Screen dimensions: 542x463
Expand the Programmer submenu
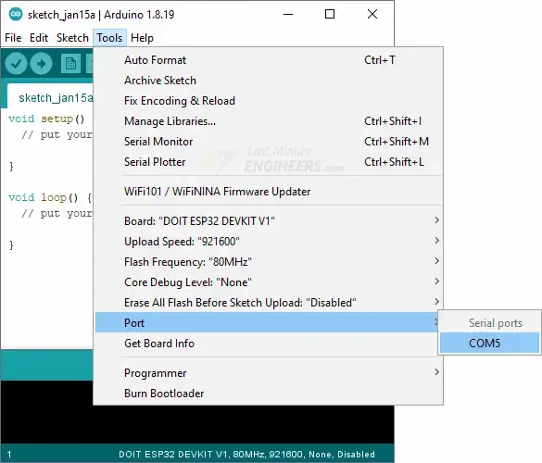(269, 373)
